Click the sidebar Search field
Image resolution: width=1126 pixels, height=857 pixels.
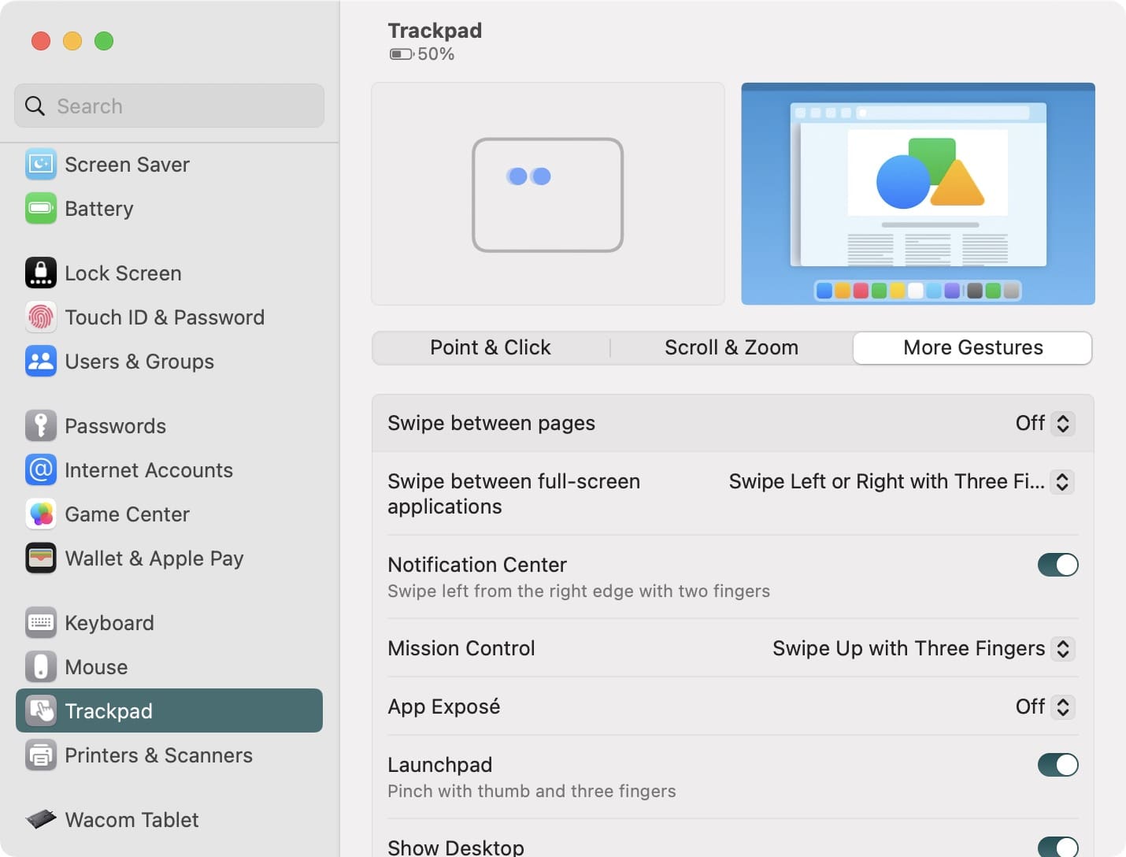click(x=169, y=106)
